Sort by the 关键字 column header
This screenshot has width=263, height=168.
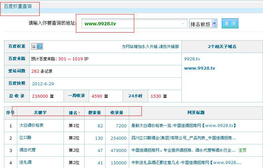pos(40,113)
